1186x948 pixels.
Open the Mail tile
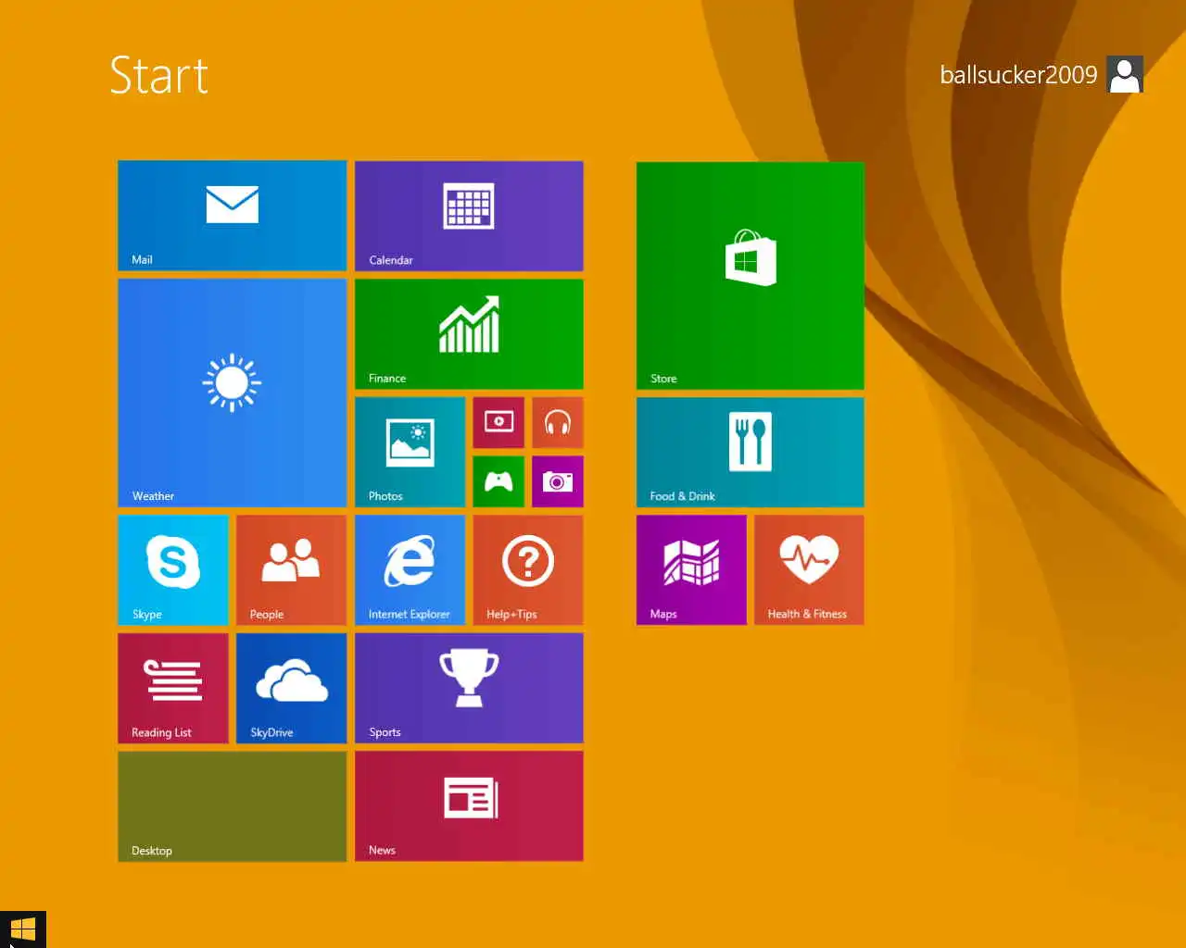click(x=232, y=216)
